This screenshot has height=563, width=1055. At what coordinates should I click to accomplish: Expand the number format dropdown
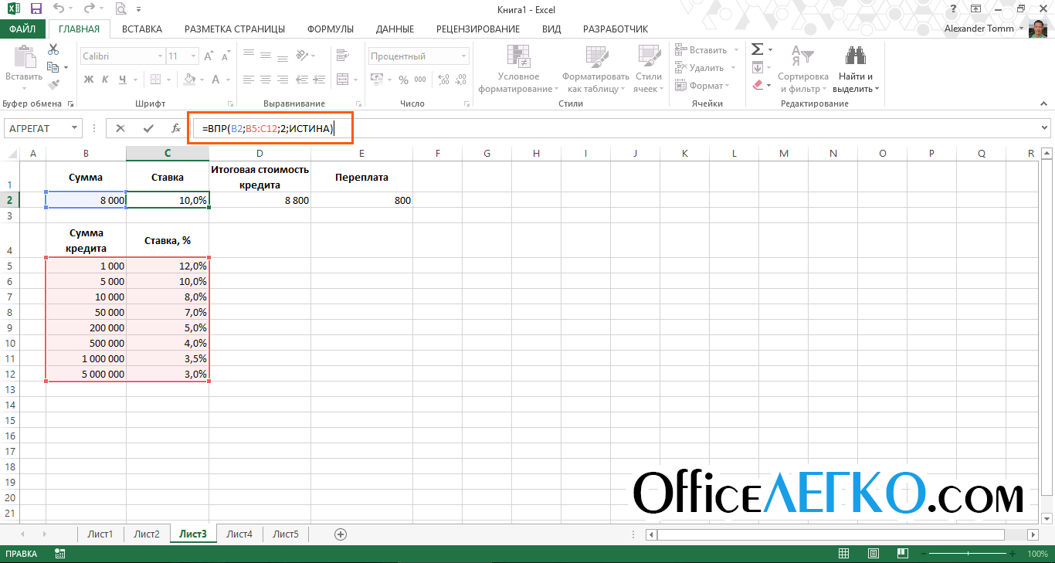[463, 56]
